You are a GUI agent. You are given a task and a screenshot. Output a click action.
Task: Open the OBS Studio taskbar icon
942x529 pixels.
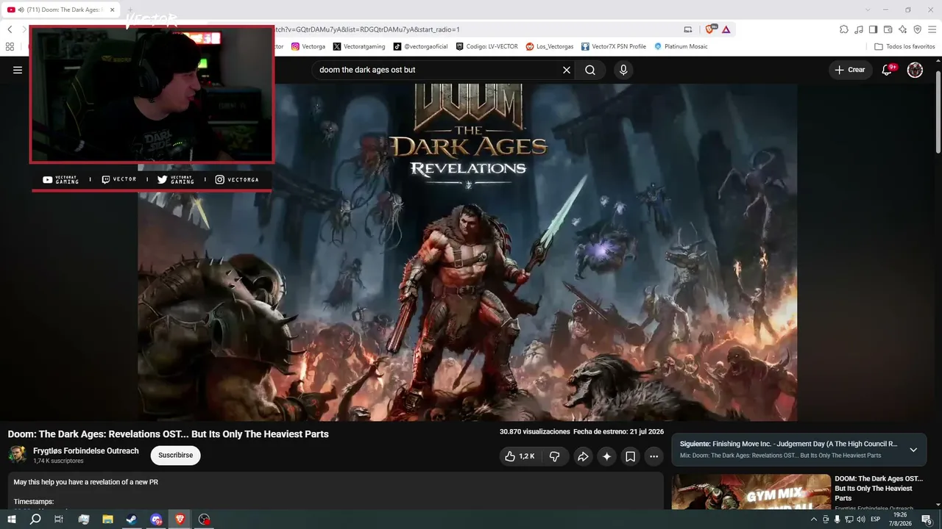204,519
